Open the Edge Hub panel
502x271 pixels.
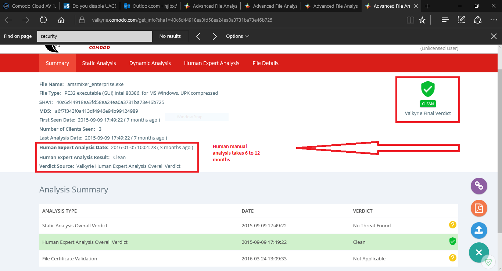point(445,20)
